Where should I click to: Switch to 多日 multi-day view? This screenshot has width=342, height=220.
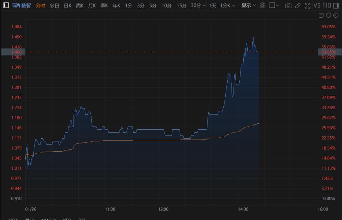coord(54,5)
